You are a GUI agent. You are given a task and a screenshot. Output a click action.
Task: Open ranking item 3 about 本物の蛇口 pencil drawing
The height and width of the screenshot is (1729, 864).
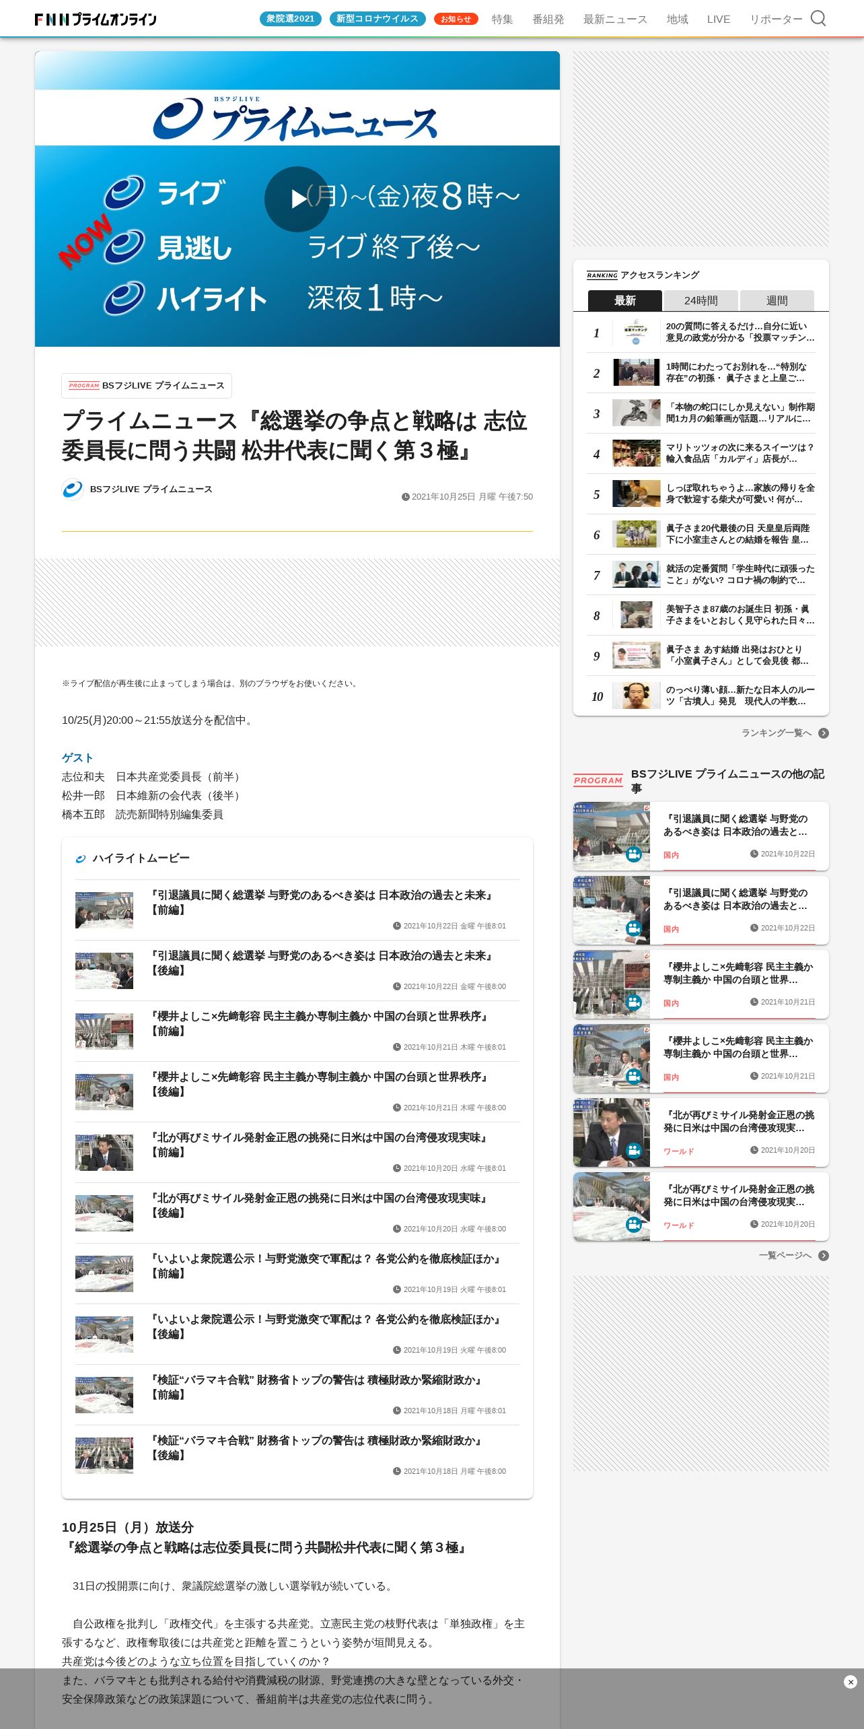click(x=700, y=413)
